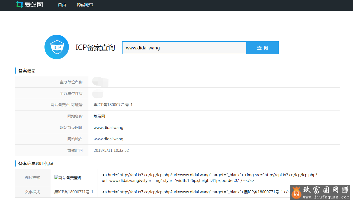Click 黑ICP备18000771号-1 preview in 文字样式 row
Viewport: 353px width, 202px height.
tap(74, 192)
